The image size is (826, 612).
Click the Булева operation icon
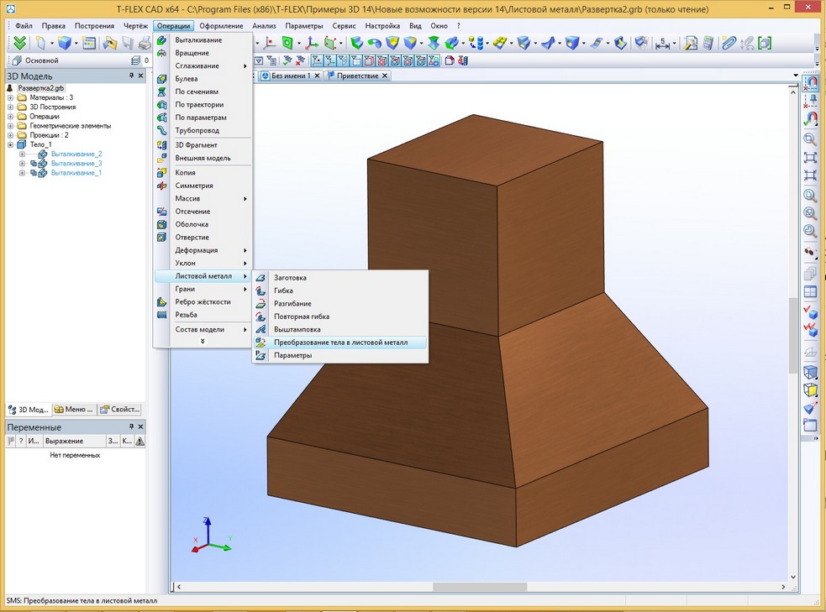tap(162, 79)
